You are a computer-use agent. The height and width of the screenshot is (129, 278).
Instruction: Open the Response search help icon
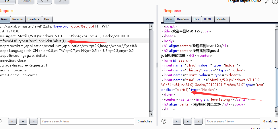point(164,121)
